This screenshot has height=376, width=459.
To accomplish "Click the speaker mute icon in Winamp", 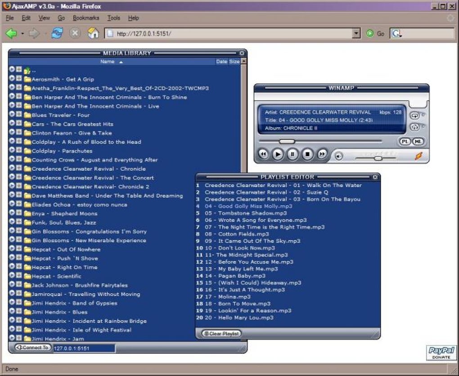I will point(339,156).
